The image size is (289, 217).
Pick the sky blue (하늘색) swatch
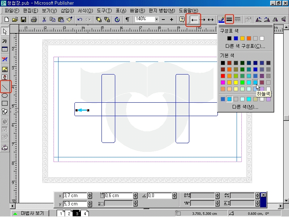(x=255, y=82)
